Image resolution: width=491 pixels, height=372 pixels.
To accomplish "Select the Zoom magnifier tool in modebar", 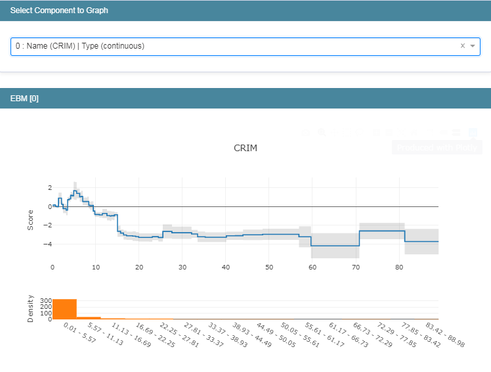I will tap(322, 132).
